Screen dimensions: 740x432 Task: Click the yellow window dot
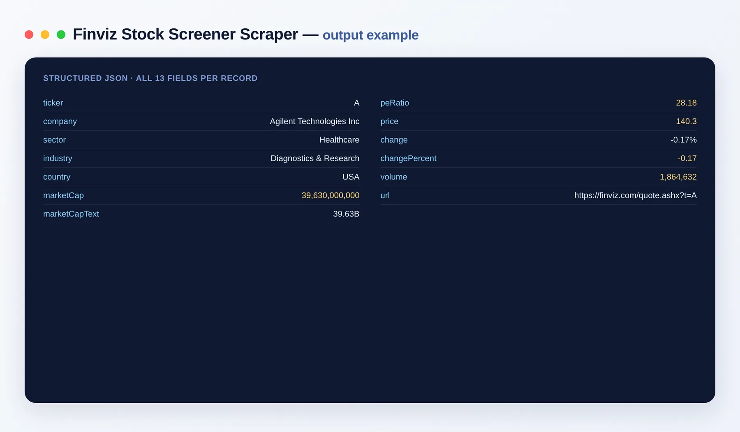click(x=45, y=35)
